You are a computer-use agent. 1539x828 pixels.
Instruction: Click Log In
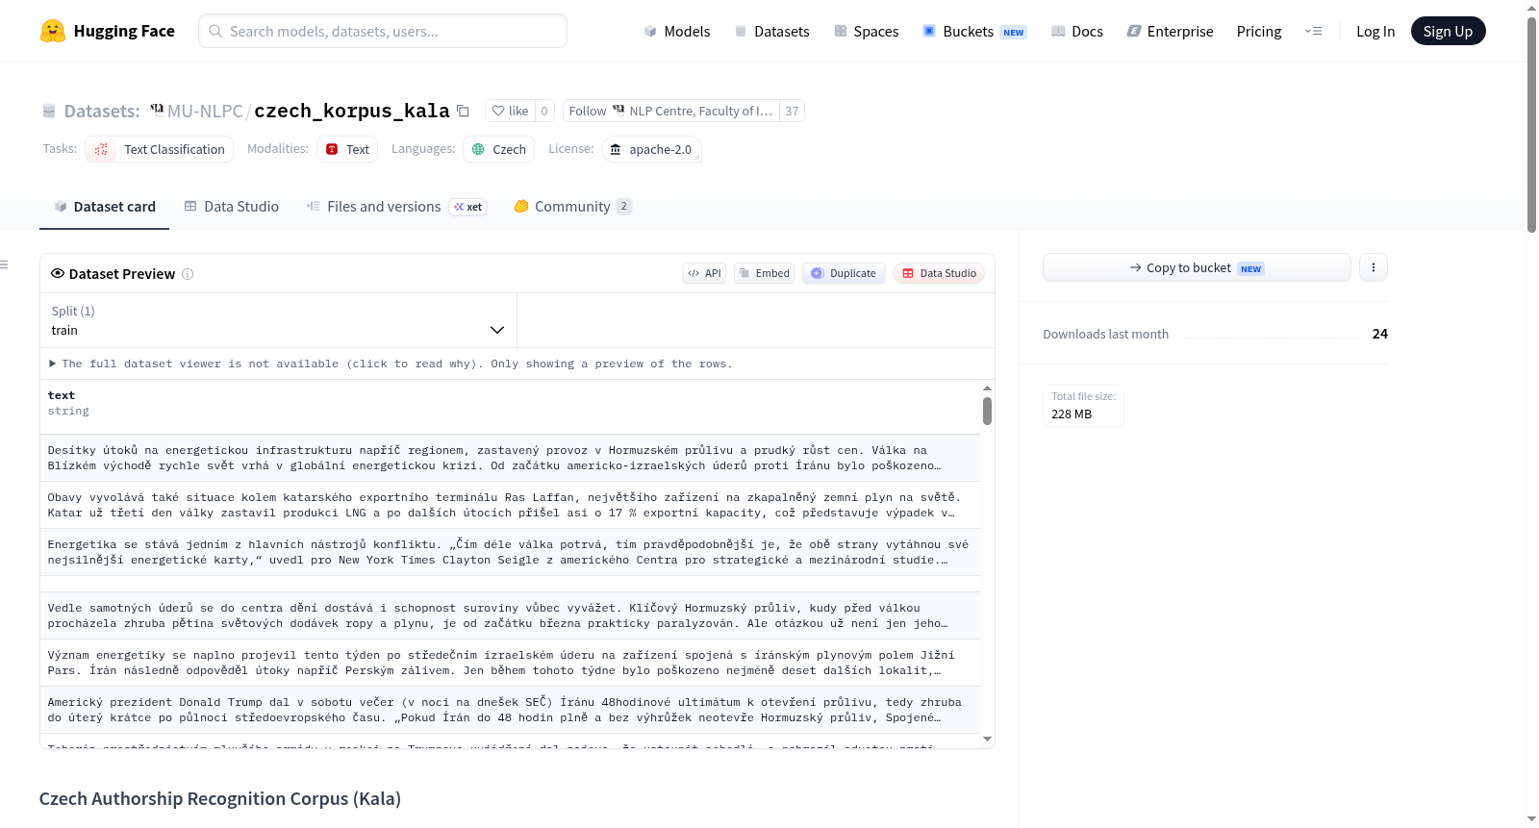coord(1375,32)
